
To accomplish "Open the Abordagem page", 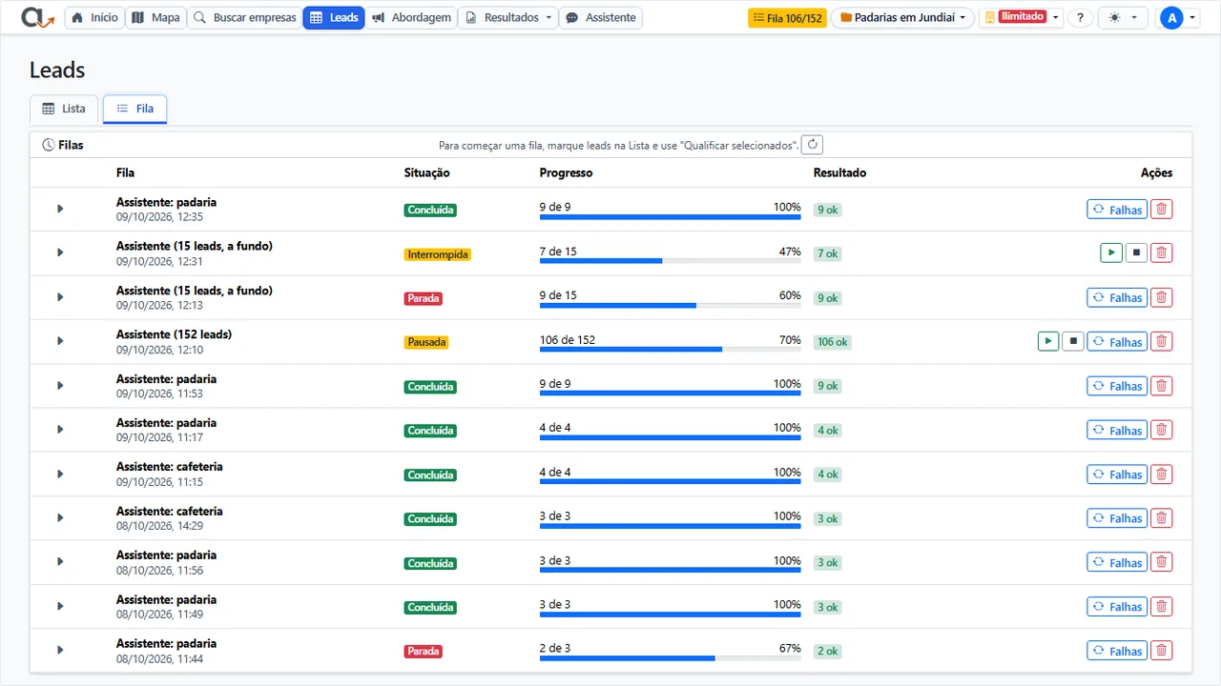I will click(x=412, y=18).
